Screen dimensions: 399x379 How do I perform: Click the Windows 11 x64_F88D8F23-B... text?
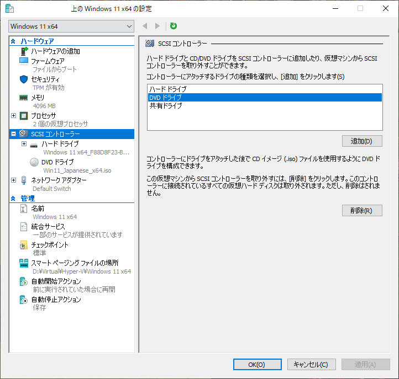[87, 152]
